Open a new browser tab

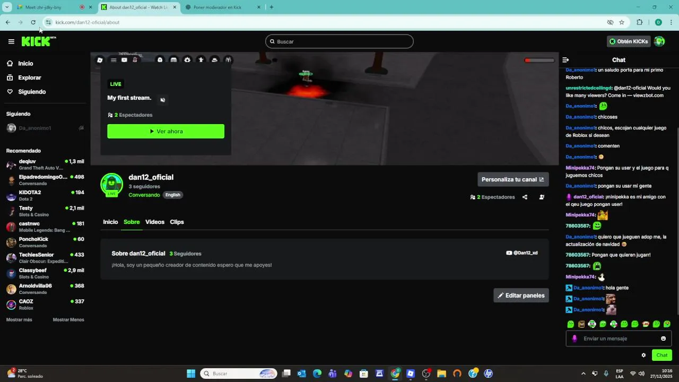point(272,7)
